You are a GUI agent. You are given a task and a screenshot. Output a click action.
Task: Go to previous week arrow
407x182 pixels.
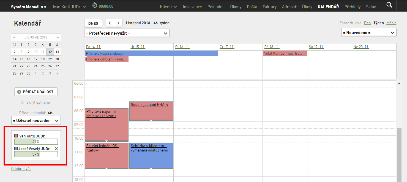[x=110, y=23]
